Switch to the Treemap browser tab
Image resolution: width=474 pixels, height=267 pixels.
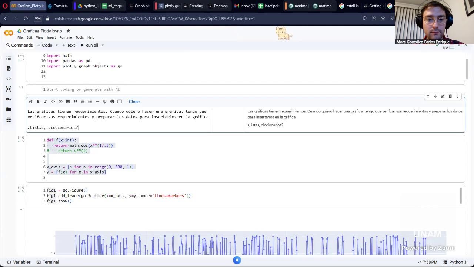(218, 6)
